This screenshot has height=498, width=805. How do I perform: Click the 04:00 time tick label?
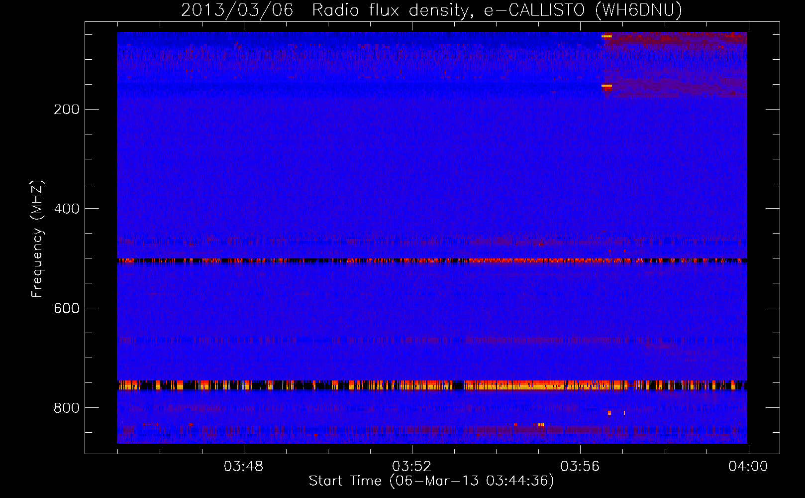[x=748, y=467]
